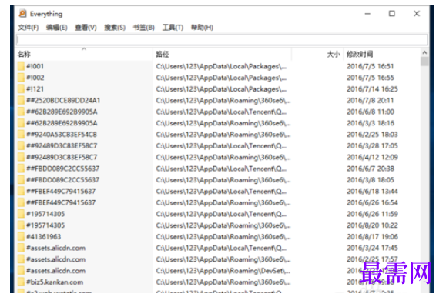Click the date 2016/7/14 16:25
446x297 pixels.
[372, 89]
